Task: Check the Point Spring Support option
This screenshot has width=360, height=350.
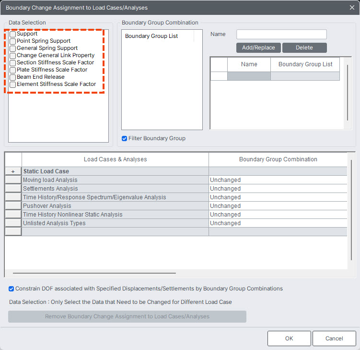Action: pyautogui.click(x=13, y=41)
